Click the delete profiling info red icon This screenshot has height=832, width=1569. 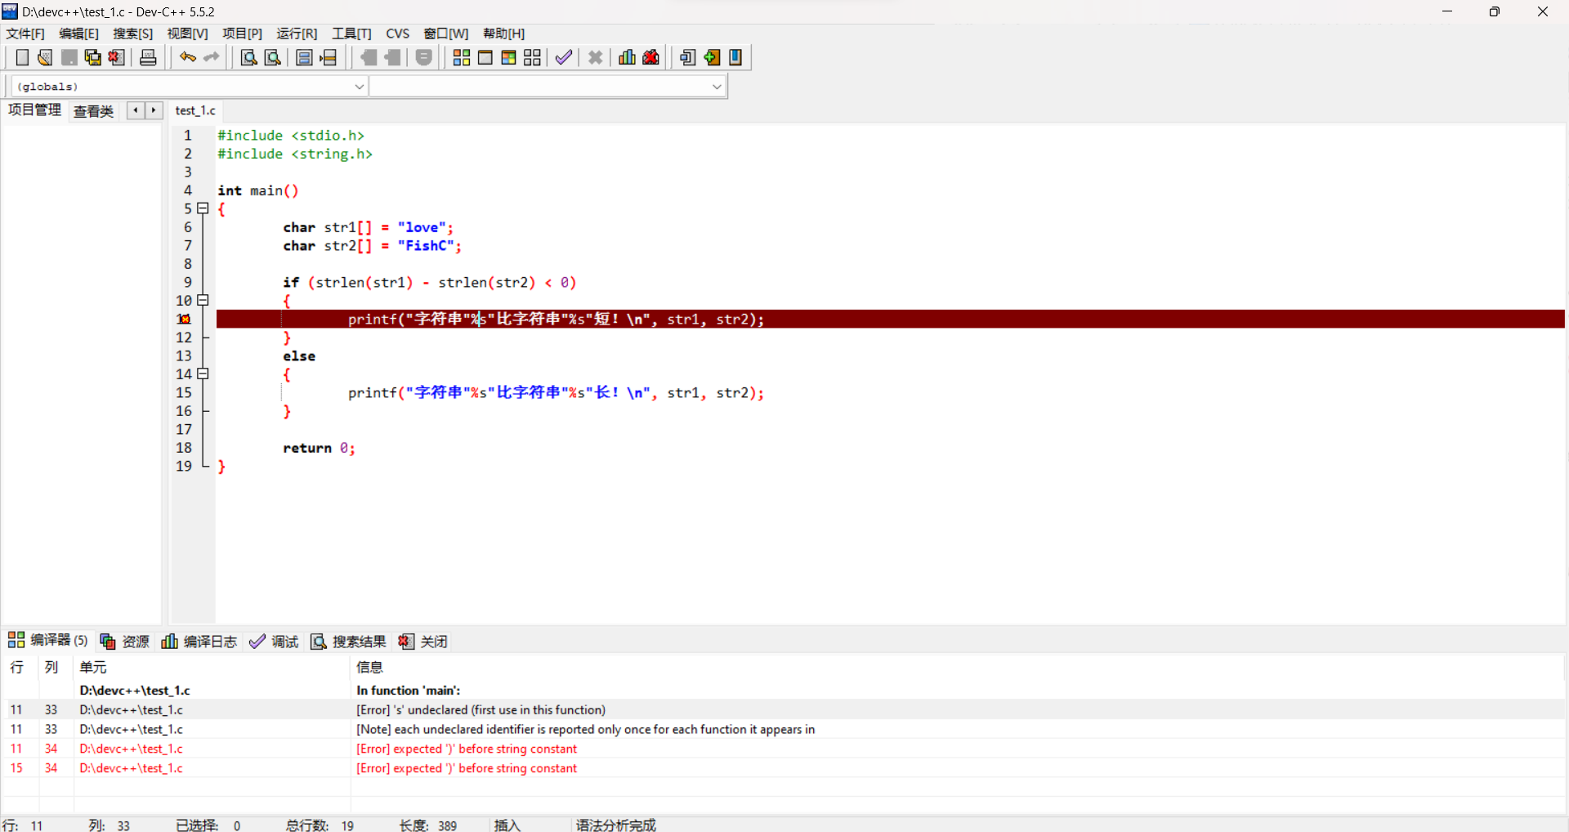651,57
